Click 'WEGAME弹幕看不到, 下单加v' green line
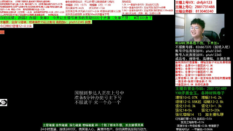The height and width of the screenshot is (131, 233). coord(197,43)
